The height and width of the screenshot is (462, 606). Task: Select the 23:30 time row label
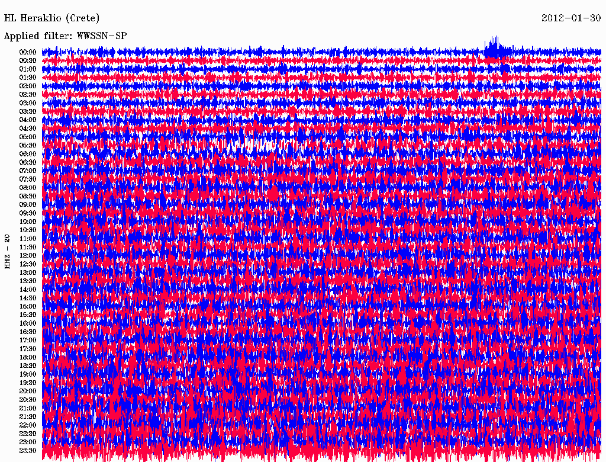(x=28, y=450)
